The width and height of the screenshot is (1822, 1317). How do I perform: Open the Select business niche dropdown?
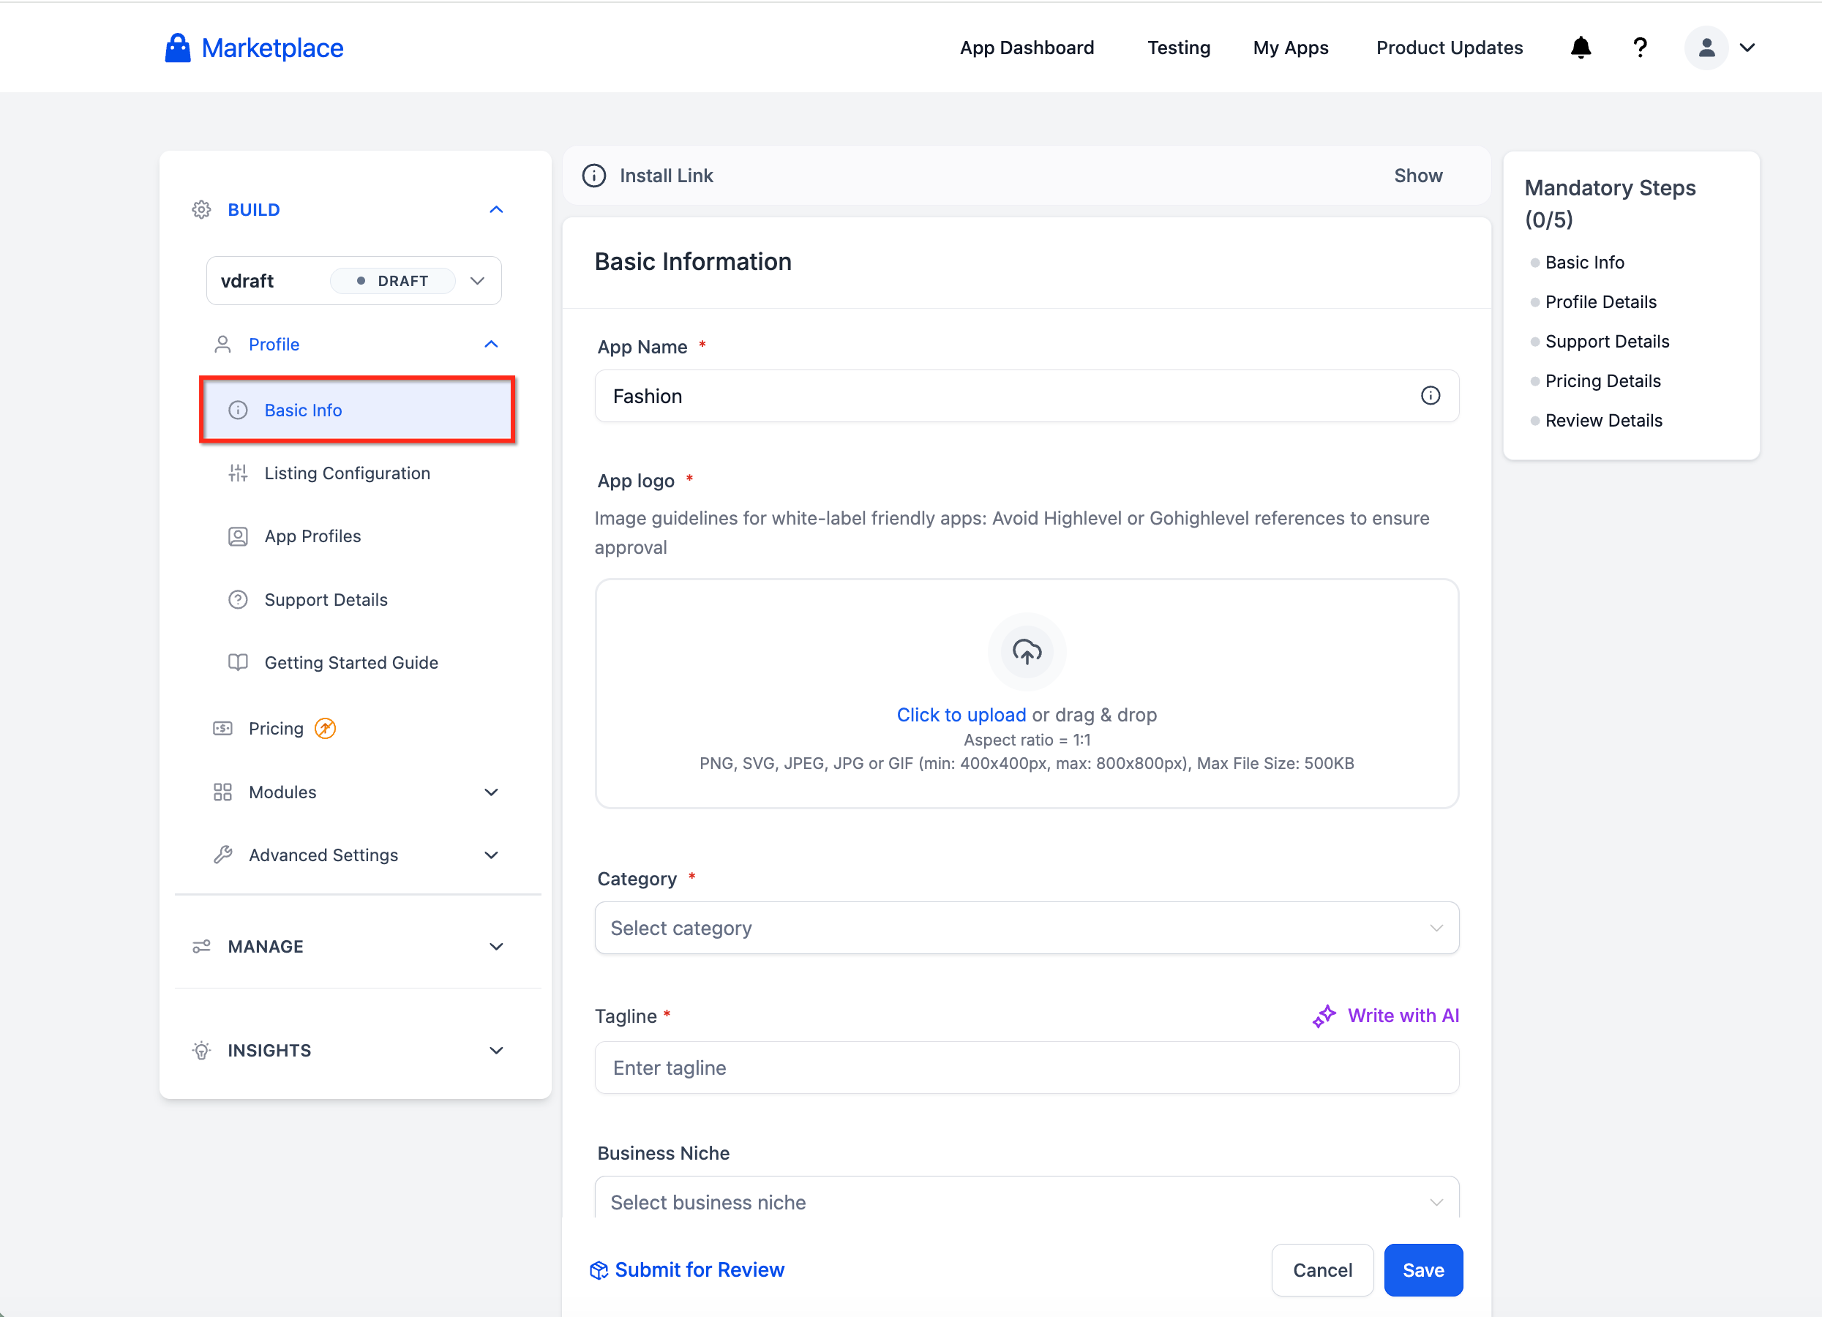pyautogui.click(x=1026, y=1201)
